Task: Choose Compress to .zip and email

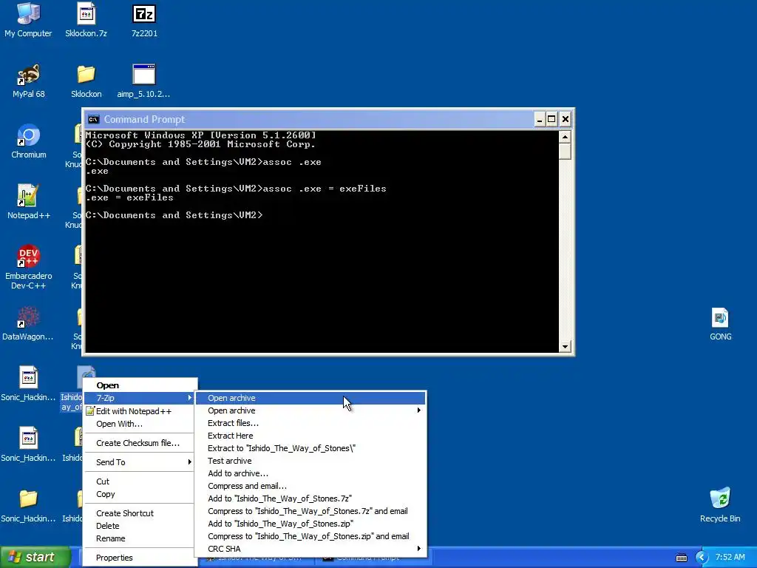Action: click(x=310, y=536)
